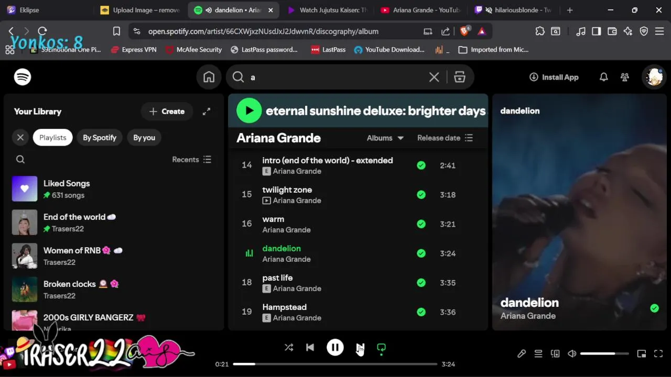Click Create button in library
671x377 pixels.
(167, 112)
